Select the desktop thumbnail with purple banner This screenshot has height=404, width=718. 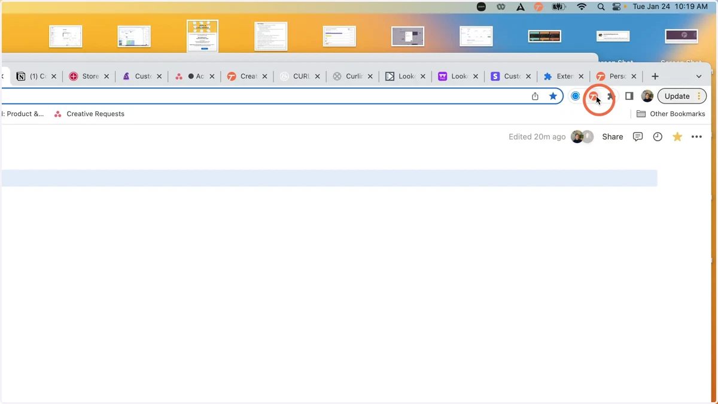(x=682, y=36)
